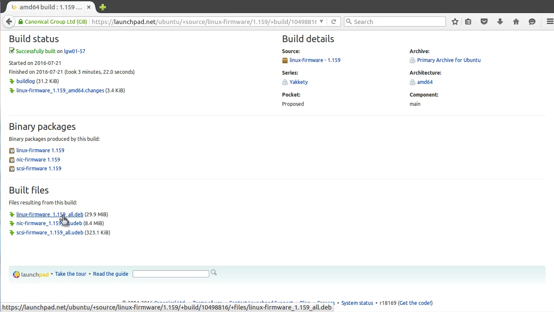Show bookmarks using the bookmarks list icon

(x=468, y=22)
